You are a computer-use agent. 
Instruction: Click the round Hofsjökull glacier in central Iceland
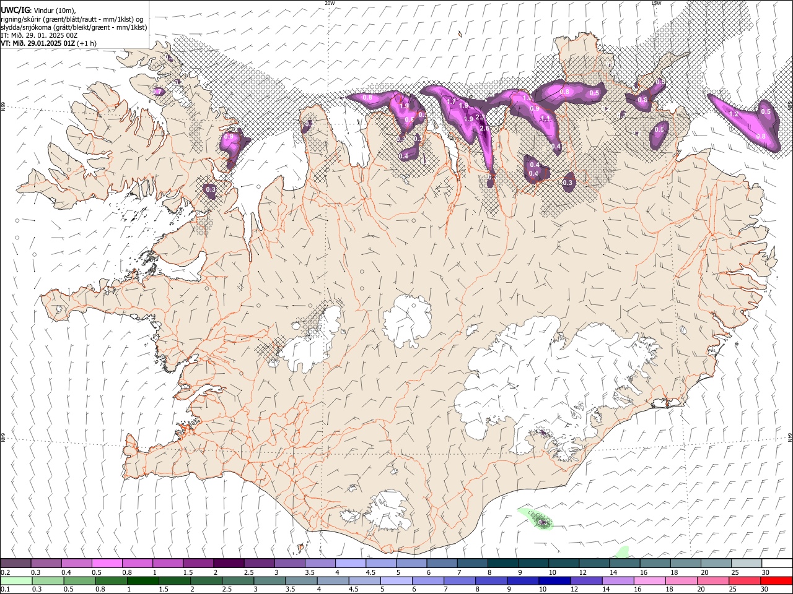[x=406, y=321]
